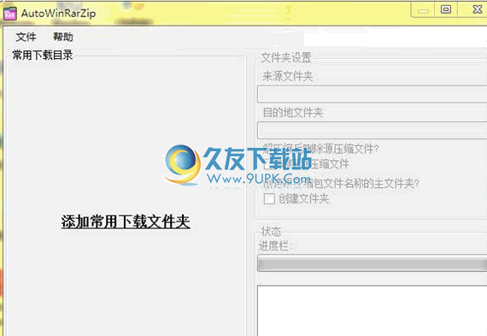This screenshot has height=336, width=487.
Task: Click the 状态 group label
Action: [x=271, y=231]
